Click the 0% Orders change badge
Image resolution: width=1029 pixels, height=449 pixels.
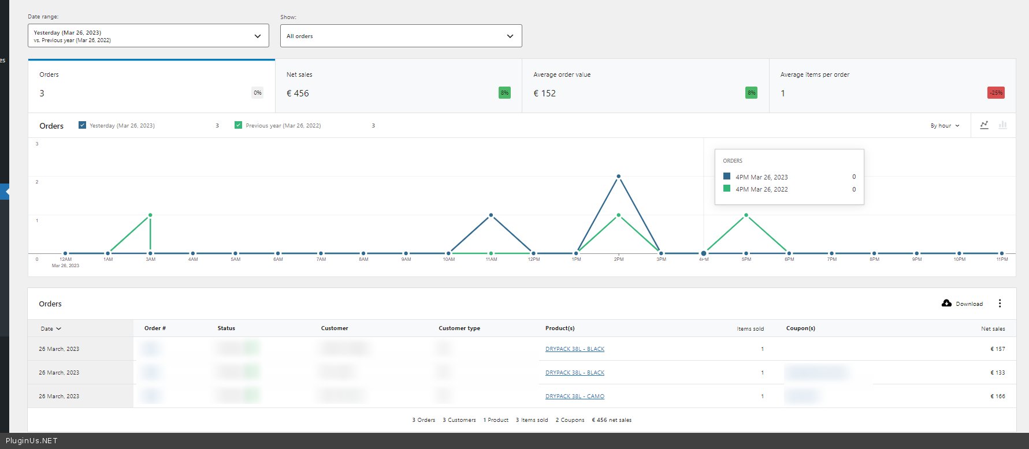[258, 93]
